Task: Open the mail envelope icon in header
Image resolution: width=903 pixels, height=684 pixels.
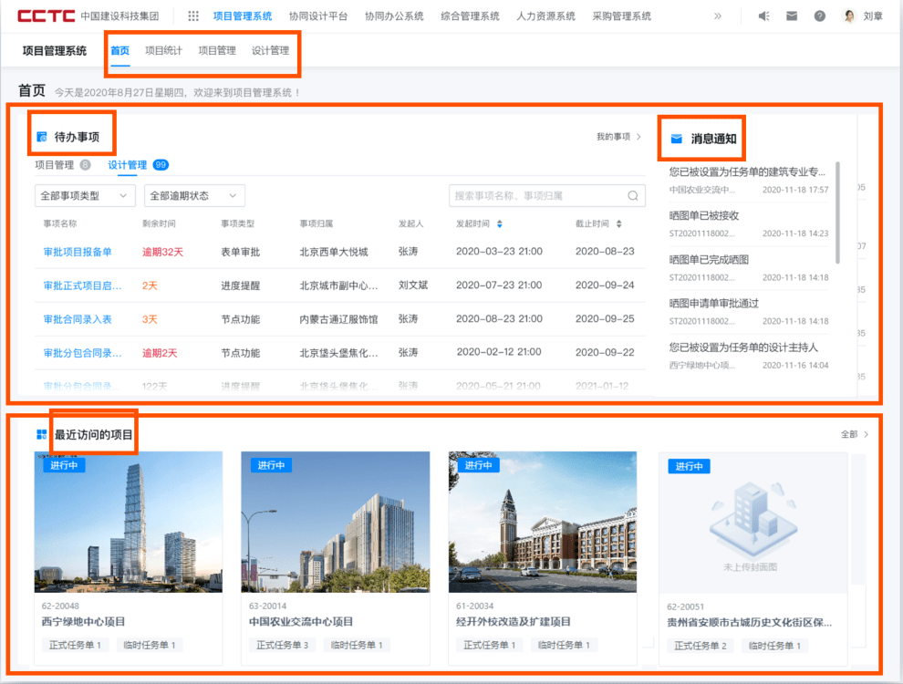Action: pos(792,16)
